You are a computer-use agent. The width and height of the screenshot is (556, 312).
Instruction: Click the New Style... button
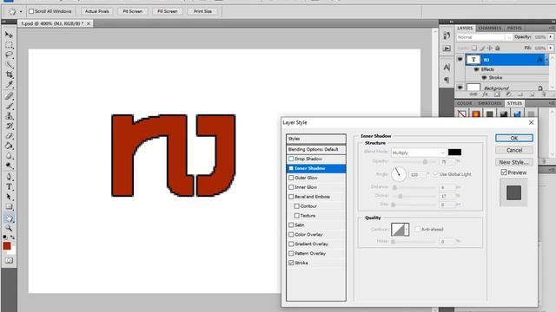pos(514,162)
